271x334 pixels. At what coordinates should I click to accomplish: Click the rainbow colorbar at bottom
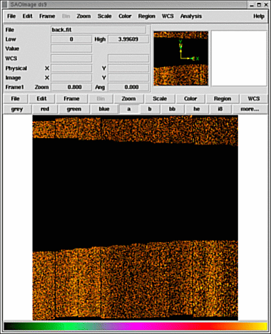pyautogui.click(x=135, y=326)
